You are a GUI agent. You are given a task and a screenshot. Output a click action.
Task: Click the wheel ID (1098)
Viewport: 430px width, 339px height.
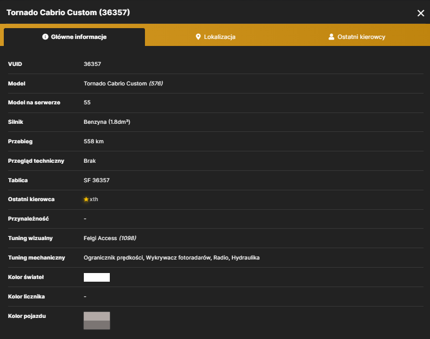[x=128, y=238]
